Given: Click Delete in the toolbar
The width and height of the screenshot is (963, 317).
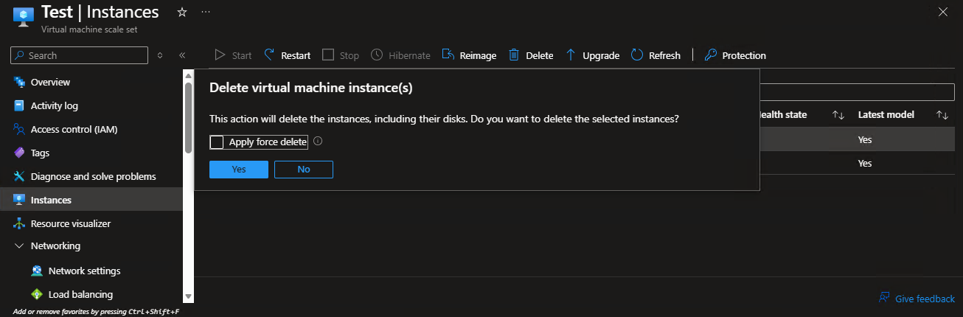Looking at the screenshot, I should pyautogui.click(x=531, y=55).
